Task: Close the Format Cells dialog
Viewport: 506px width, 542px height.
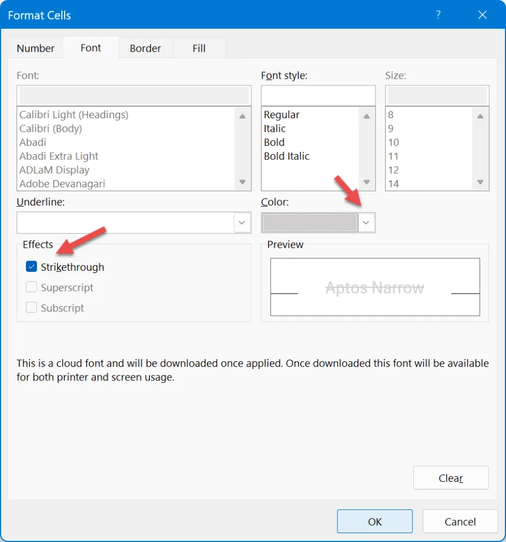Action: click(482, 15)
